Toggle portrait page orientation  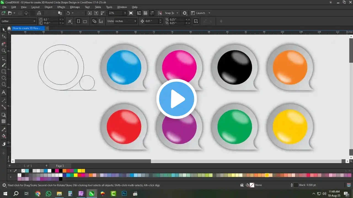[78, 21]
